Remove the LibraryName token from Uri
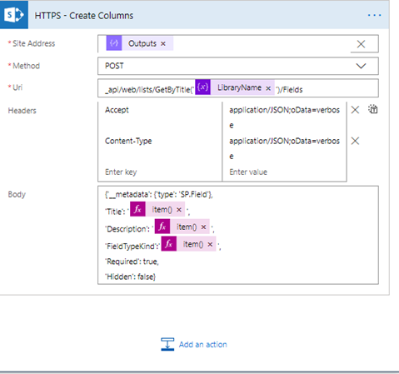Screen dimensions: 399x374 [268, 88]
